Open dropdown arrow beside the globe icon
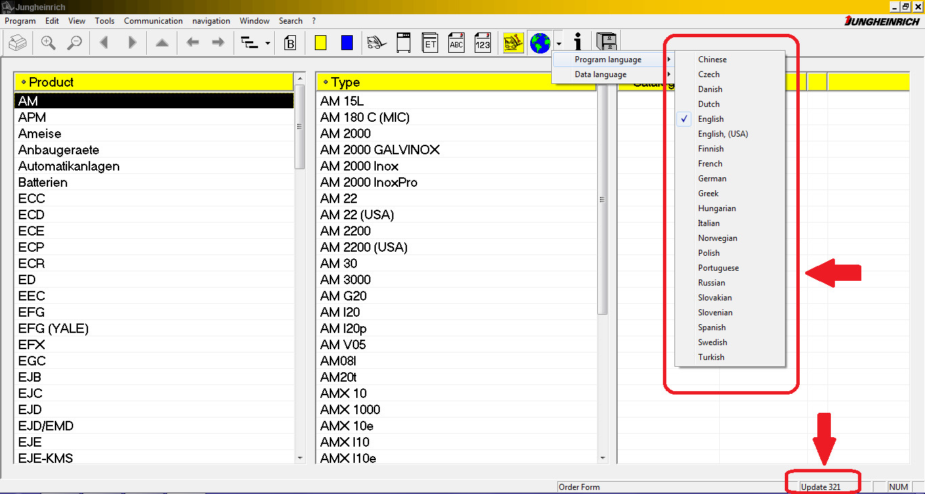This screenshot has height=494, width=925. tap(558, 43)
